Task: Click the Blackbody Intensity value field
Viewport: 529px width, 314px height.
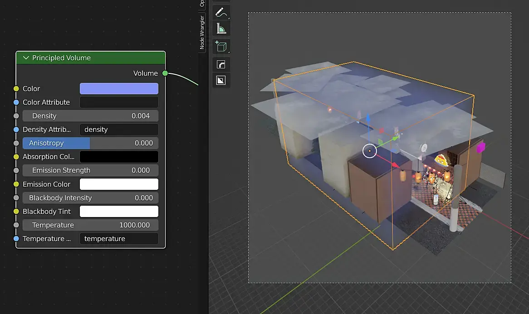Action: pyautogui.click(x=90, y=198)
